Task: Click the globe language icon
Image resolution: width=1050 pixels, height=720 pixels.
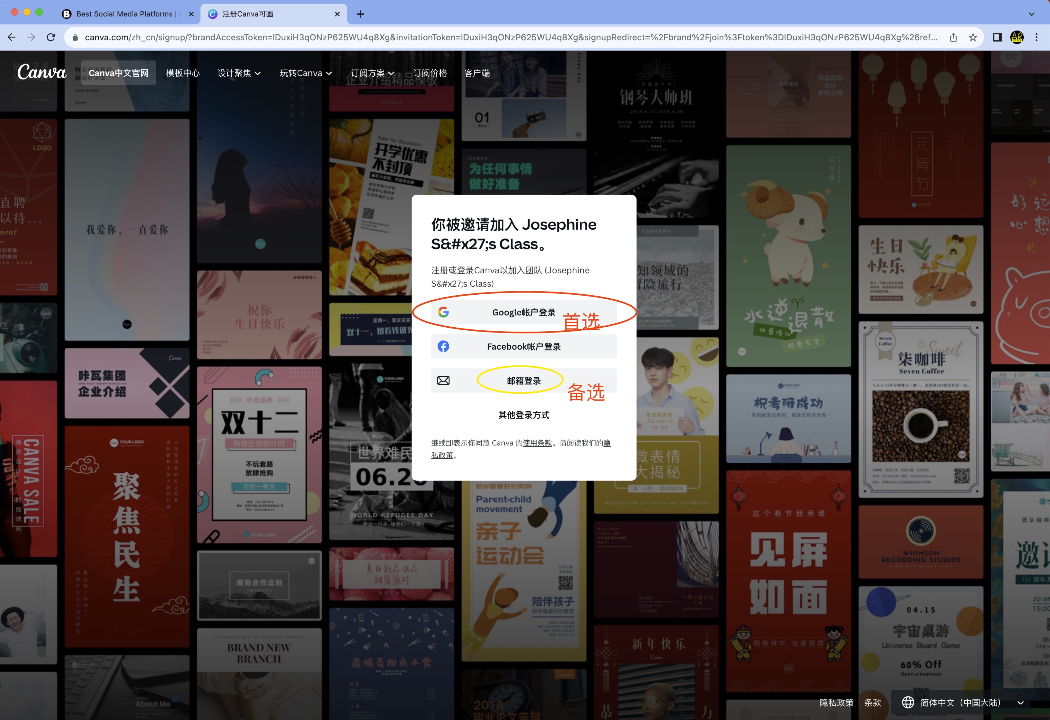Action: point(908,702)
